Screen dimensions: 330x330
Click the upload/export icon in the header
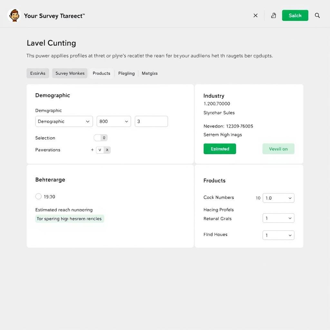273,15
